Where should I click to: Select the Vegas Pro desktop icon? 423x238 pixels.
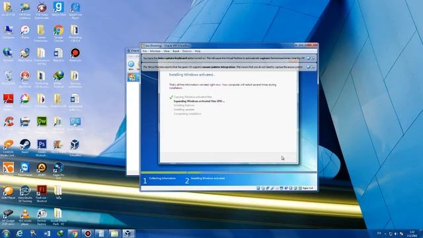click(x=59, y=171)
